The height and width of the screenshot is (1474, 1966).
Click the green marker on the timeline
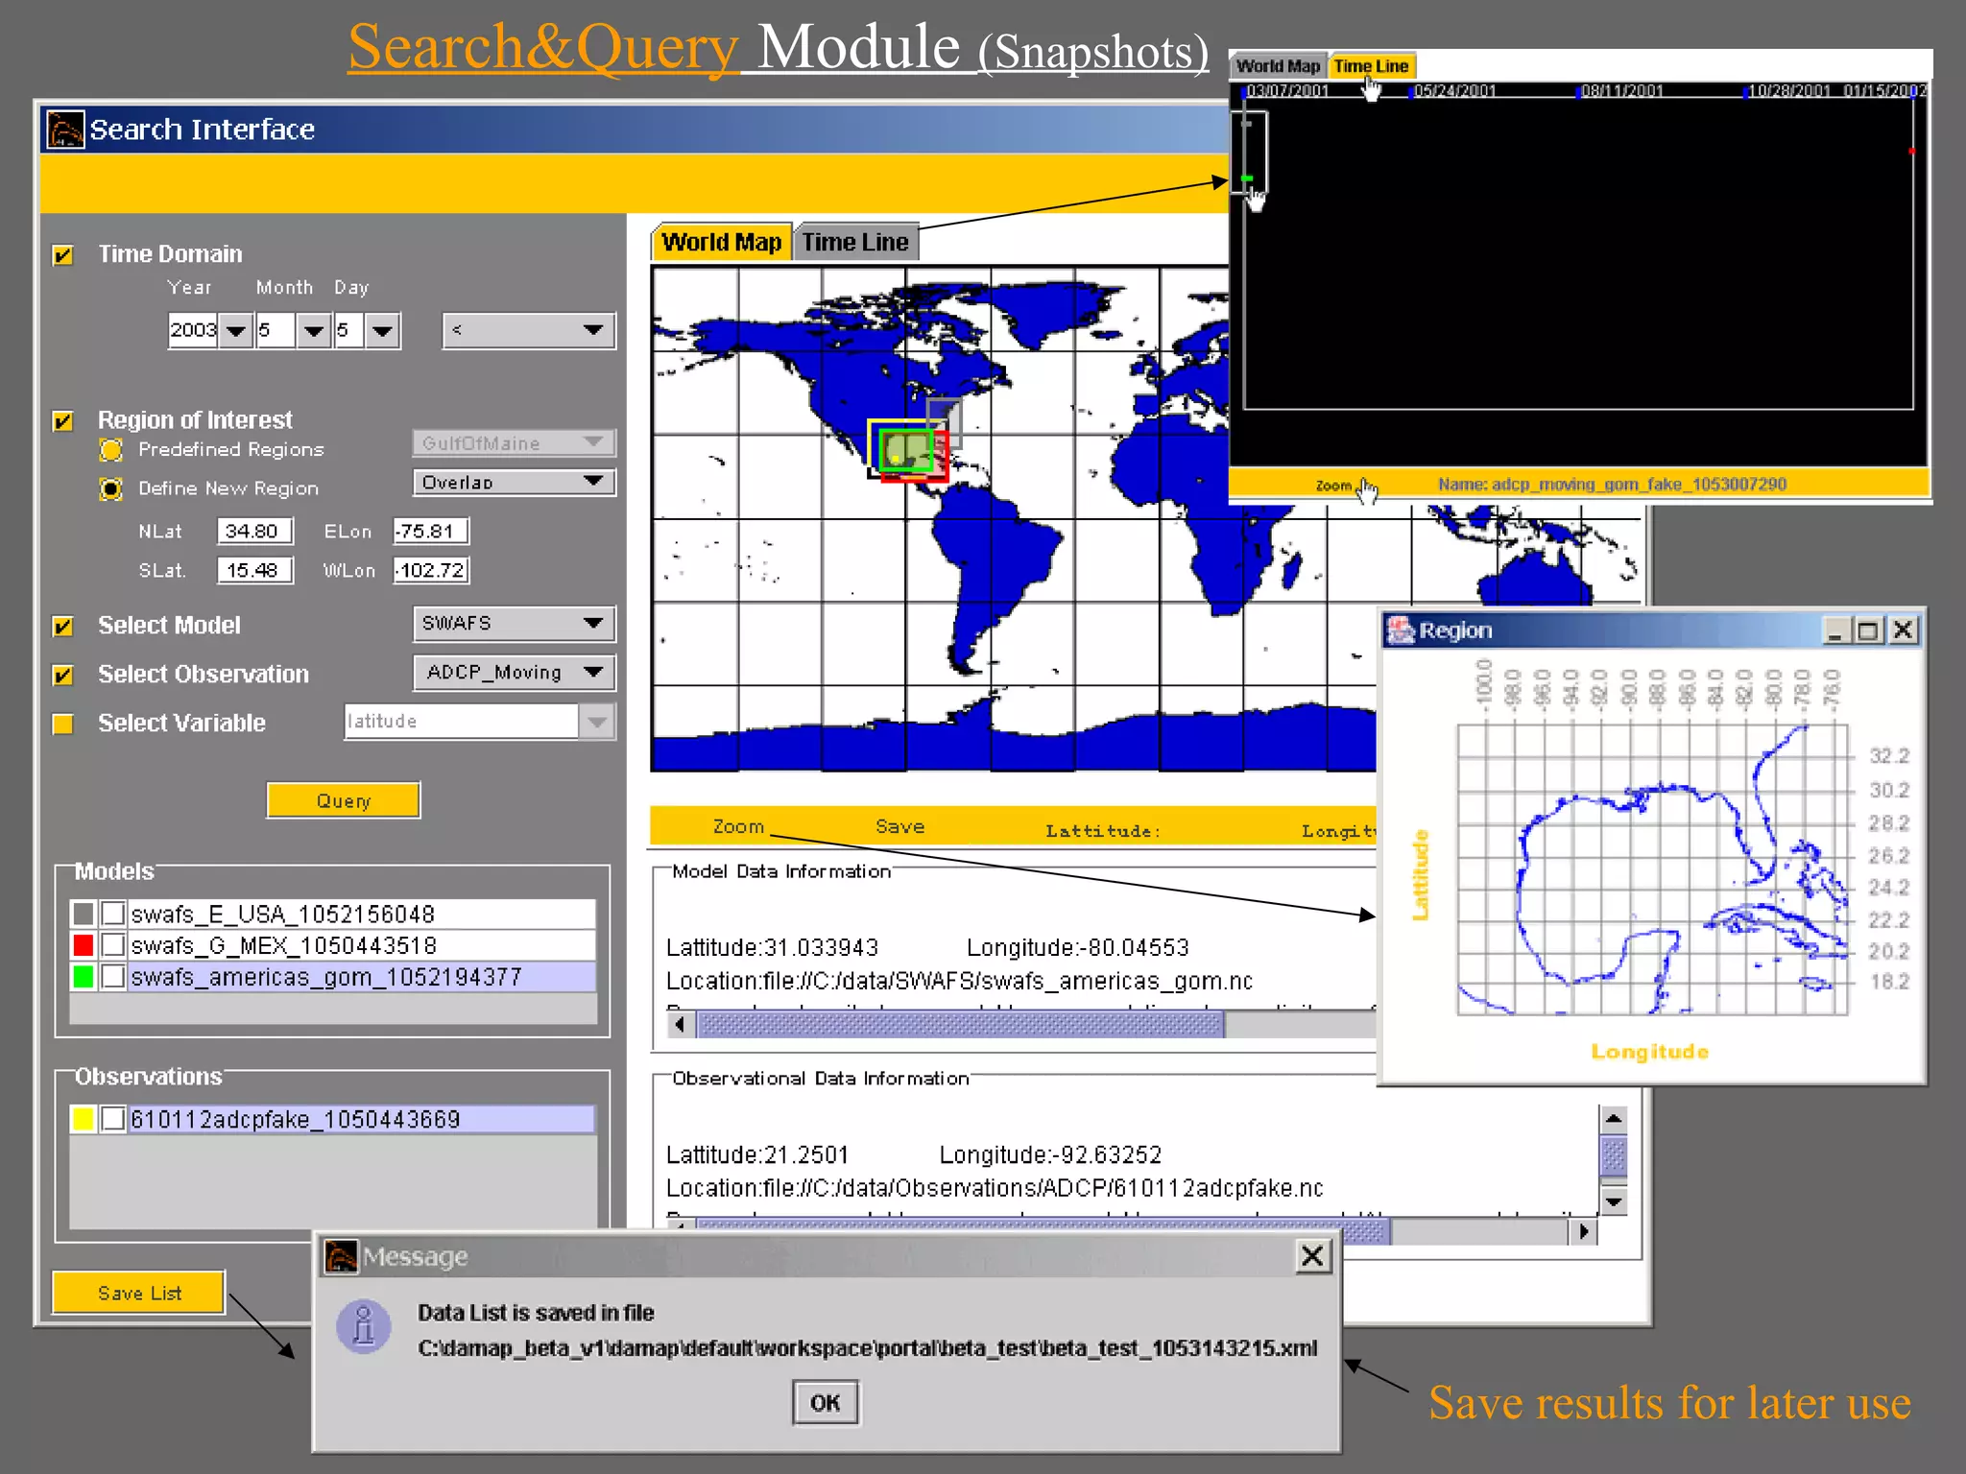1248,178
